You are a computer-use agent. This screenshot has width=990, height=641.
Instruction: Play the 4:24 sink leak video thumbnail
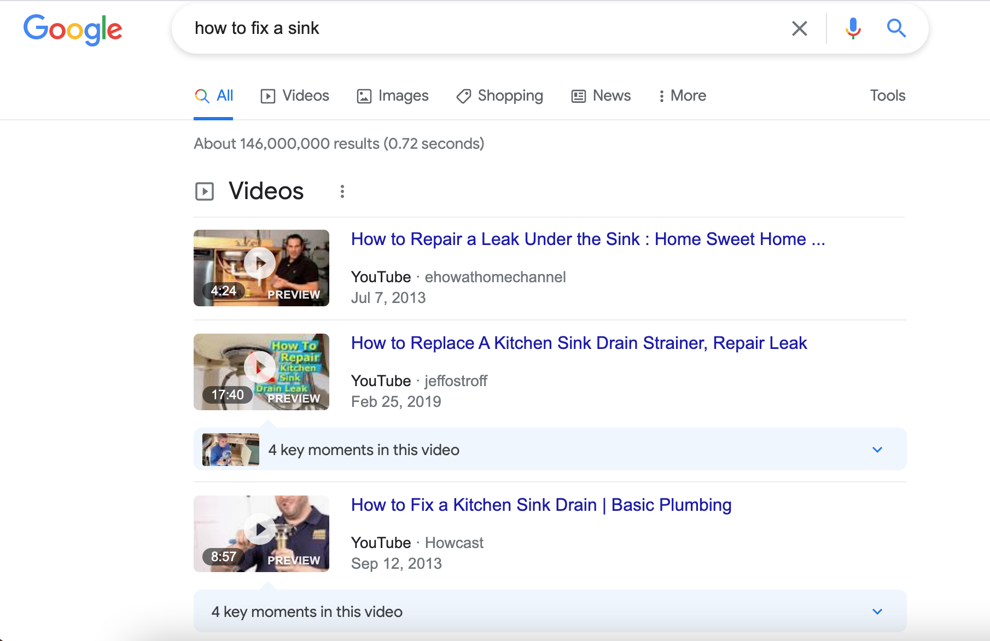(x=261, y=268)
